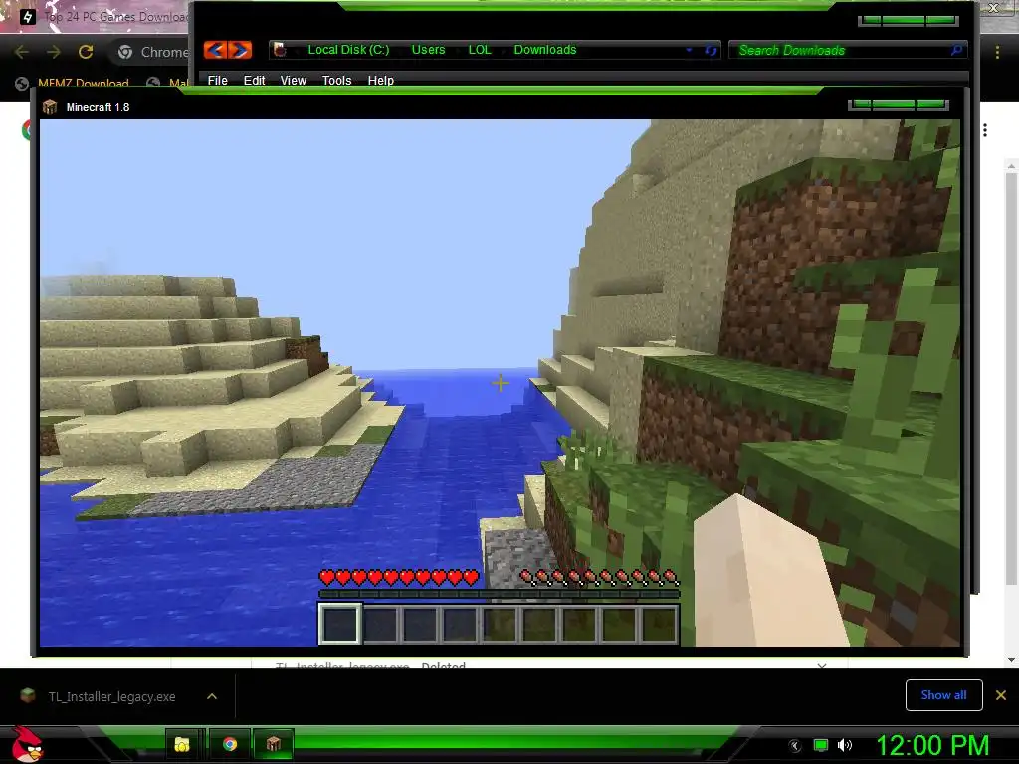Click the Minecraft 1.8 window title icon
The image size is (1019, 764).
(50, 107)
